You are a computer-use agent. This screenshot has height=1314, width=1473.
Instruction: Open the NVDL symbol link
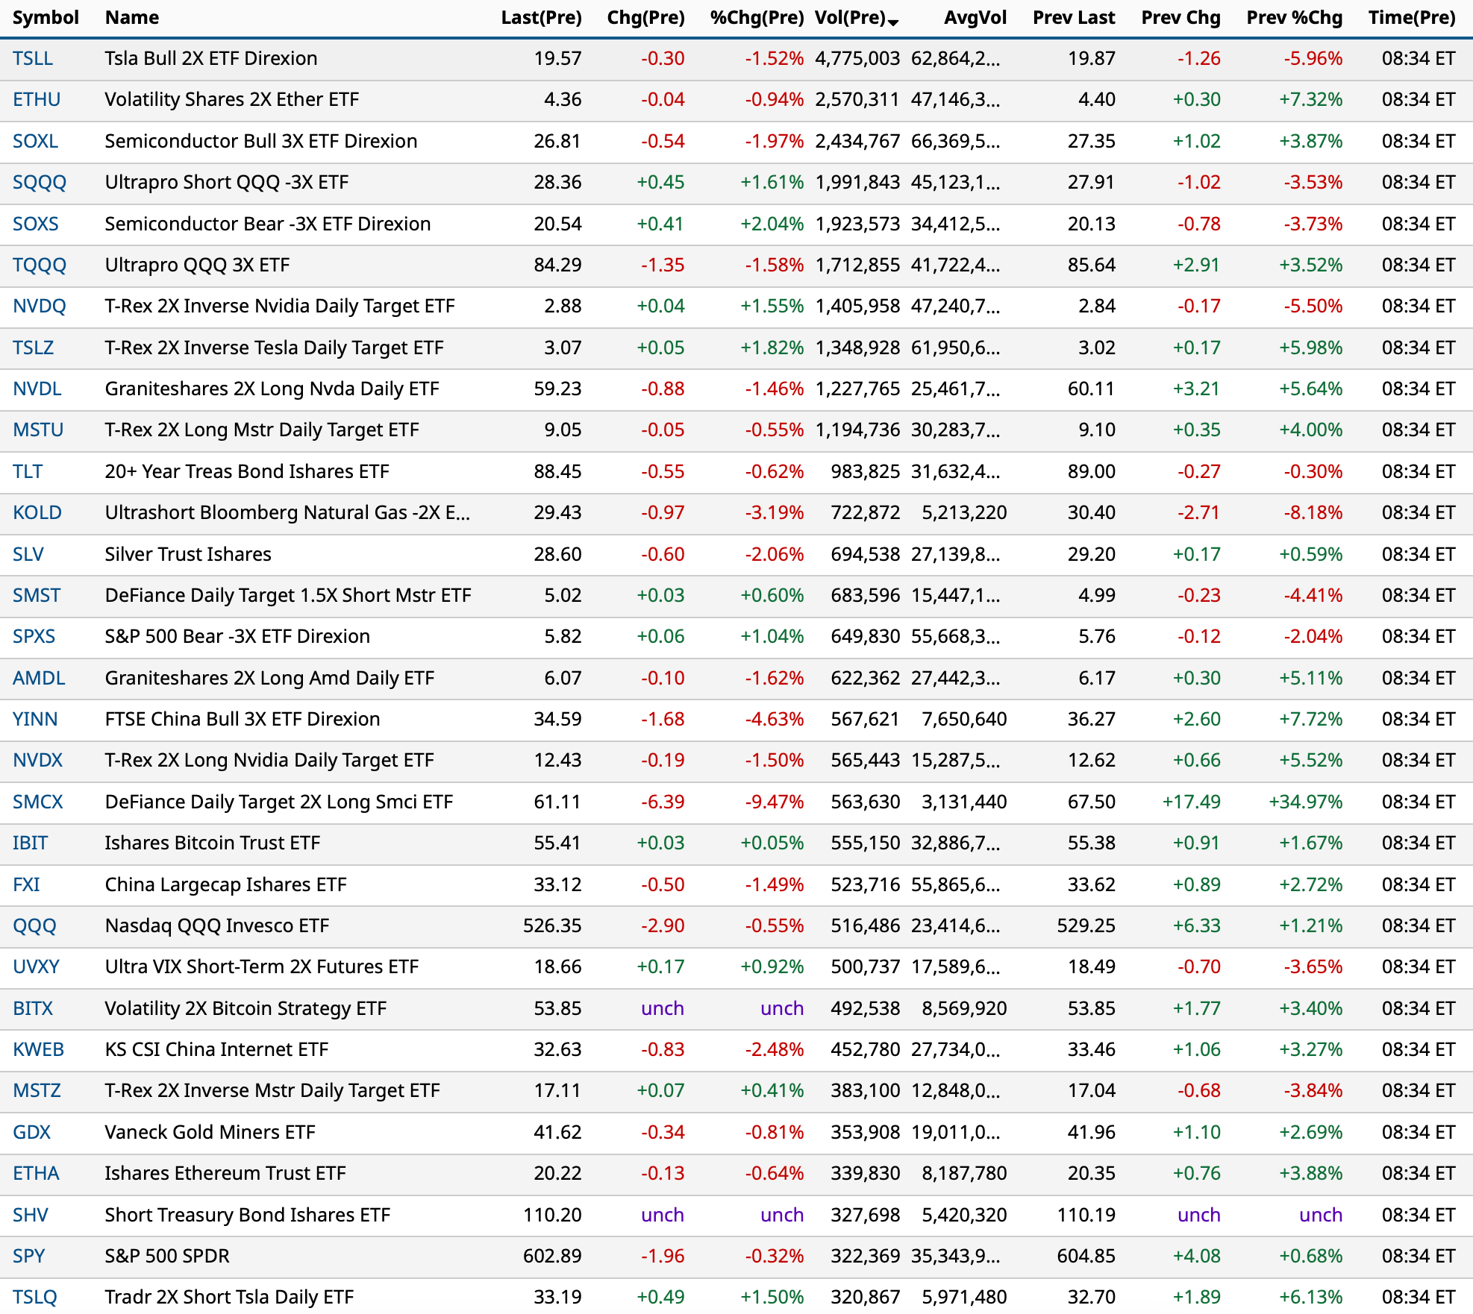[x=37, y=389]
